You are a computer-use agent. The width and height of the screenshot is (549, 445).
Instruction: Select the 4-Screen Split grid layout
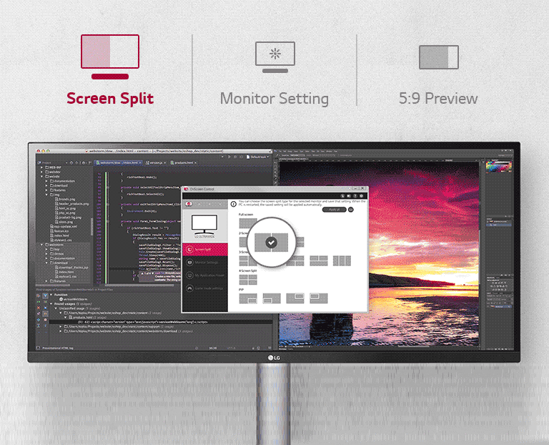click(248, 280)
